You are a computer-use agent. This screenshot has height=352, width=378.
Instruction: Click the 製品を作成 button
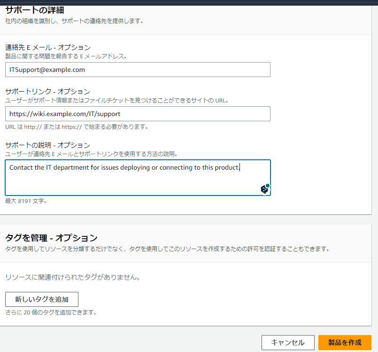(345, 342)
